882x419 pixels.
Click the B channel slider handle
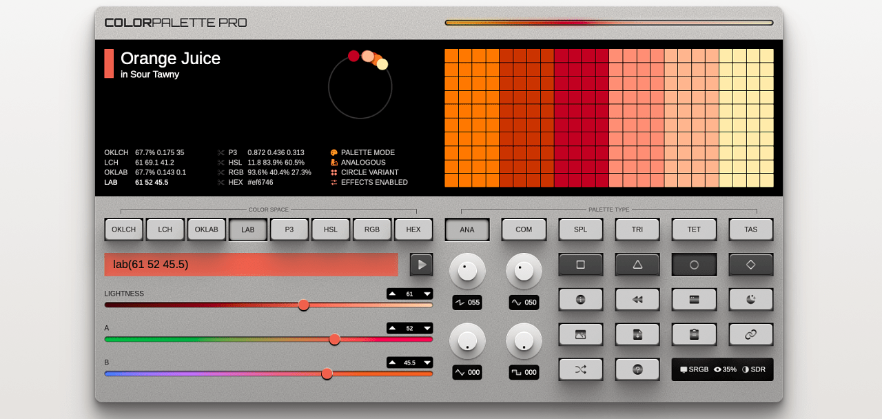pyautogui.click(x=327, y=374)
